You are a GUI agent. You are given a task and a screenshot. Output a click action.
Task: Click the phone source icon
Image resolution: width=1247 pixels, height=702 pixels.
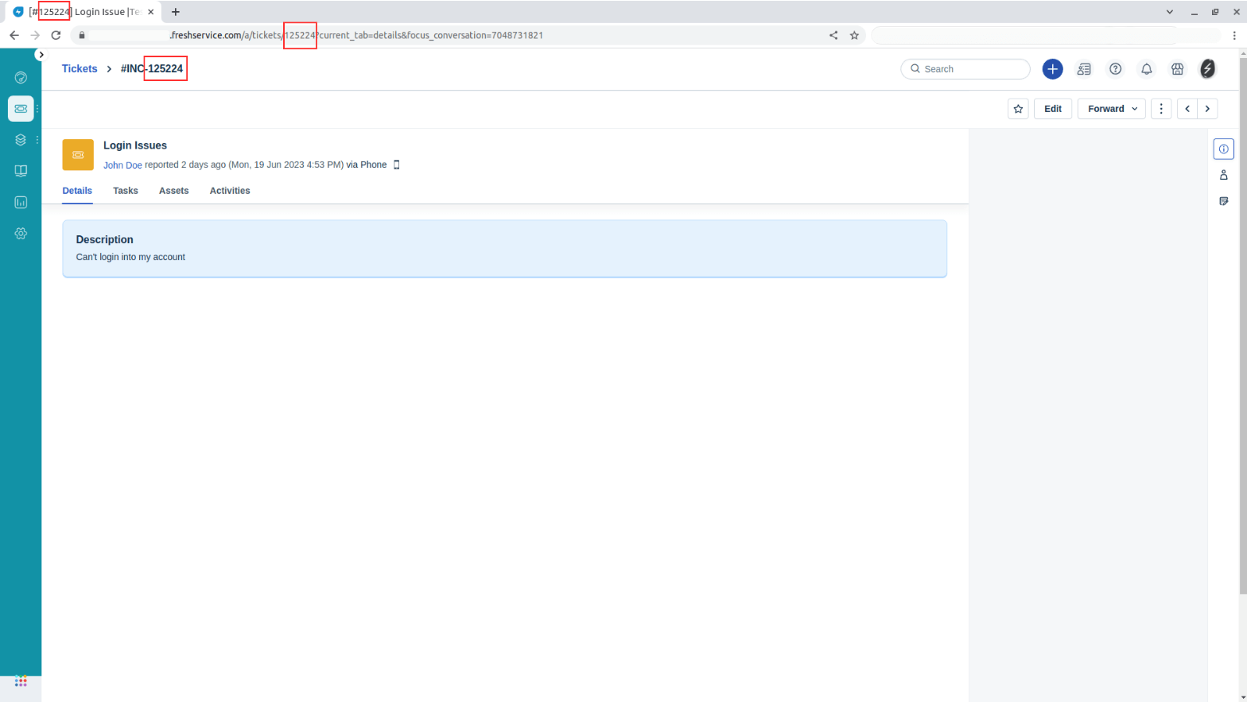(x=397, y=165)
